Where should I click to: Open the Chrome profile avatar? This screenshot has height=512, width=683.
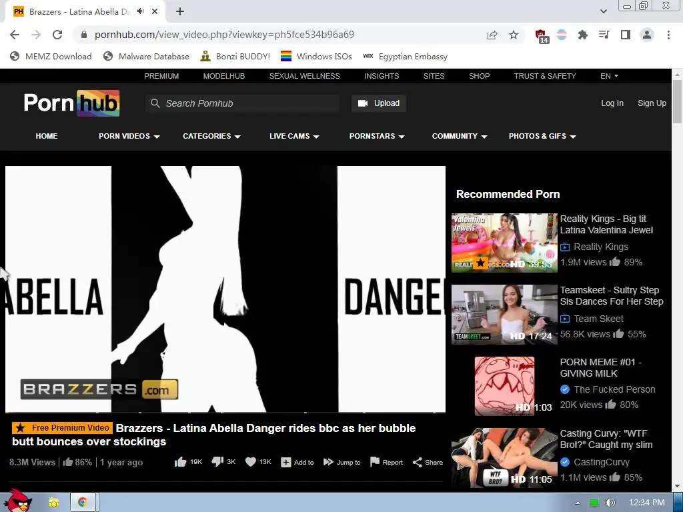click(647, 35)
